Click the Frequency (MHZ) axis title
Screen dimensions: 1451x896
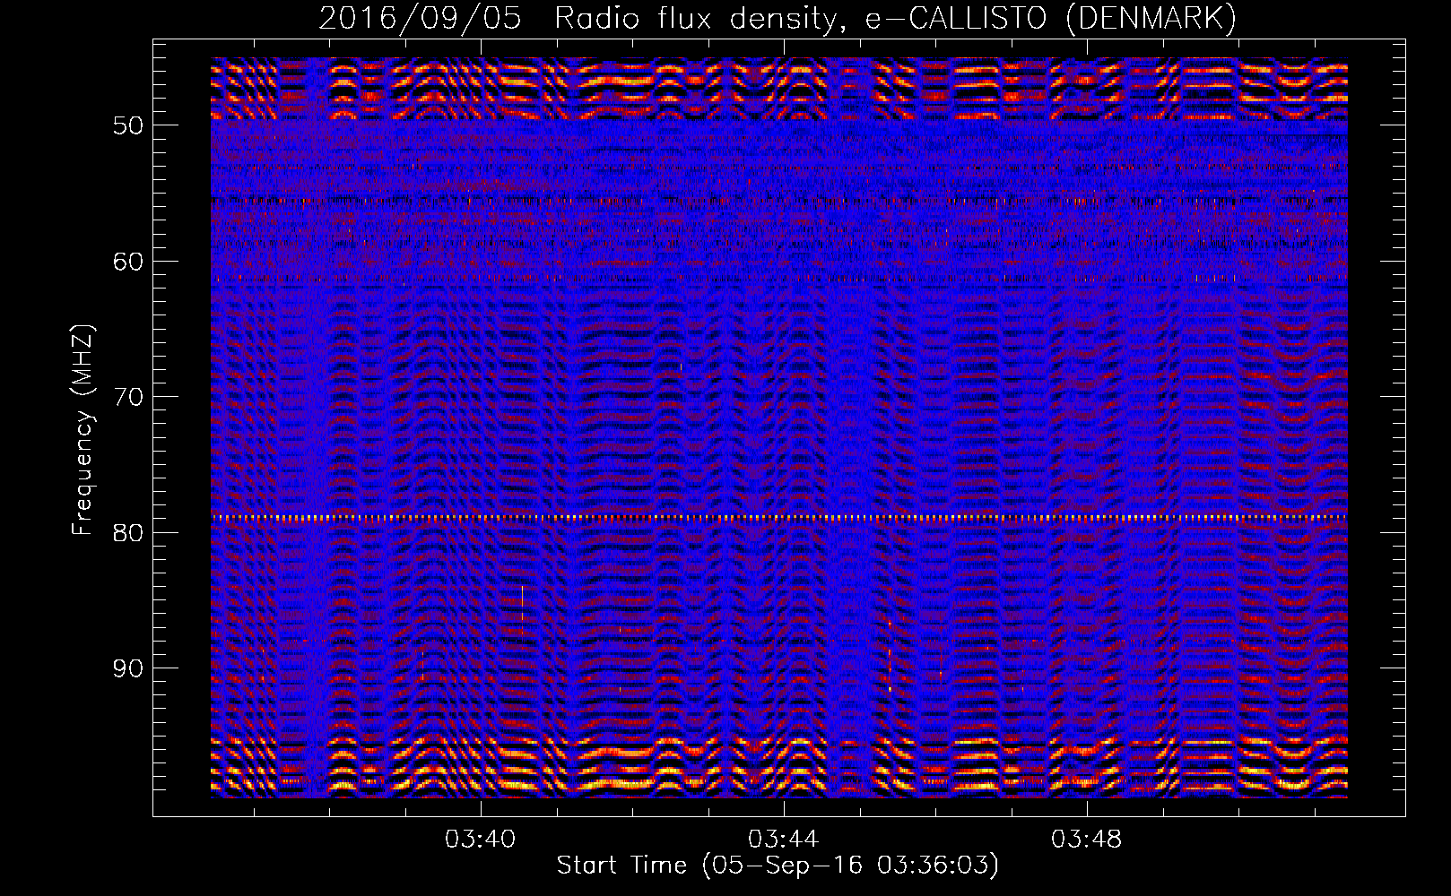(83, 430)
